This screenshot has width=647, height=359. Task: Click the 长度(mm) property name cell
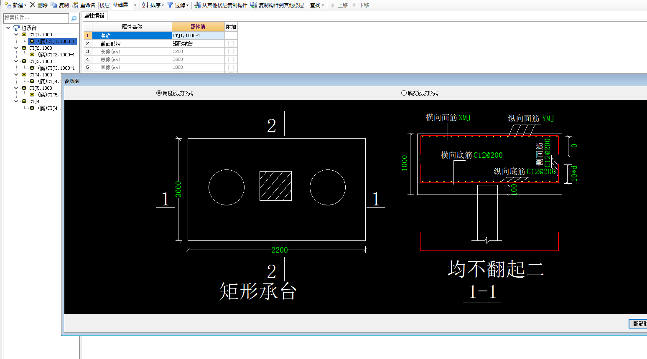pos(132,51)
